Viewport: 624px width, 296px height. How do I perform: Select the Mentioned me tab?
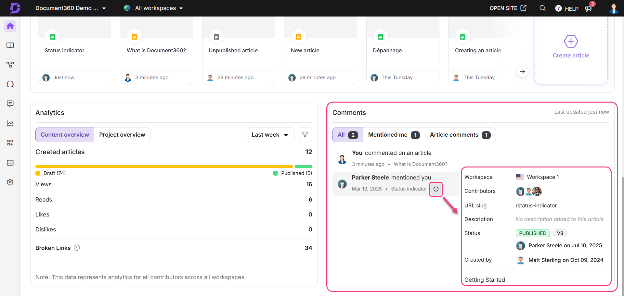[x=394, y=135]
